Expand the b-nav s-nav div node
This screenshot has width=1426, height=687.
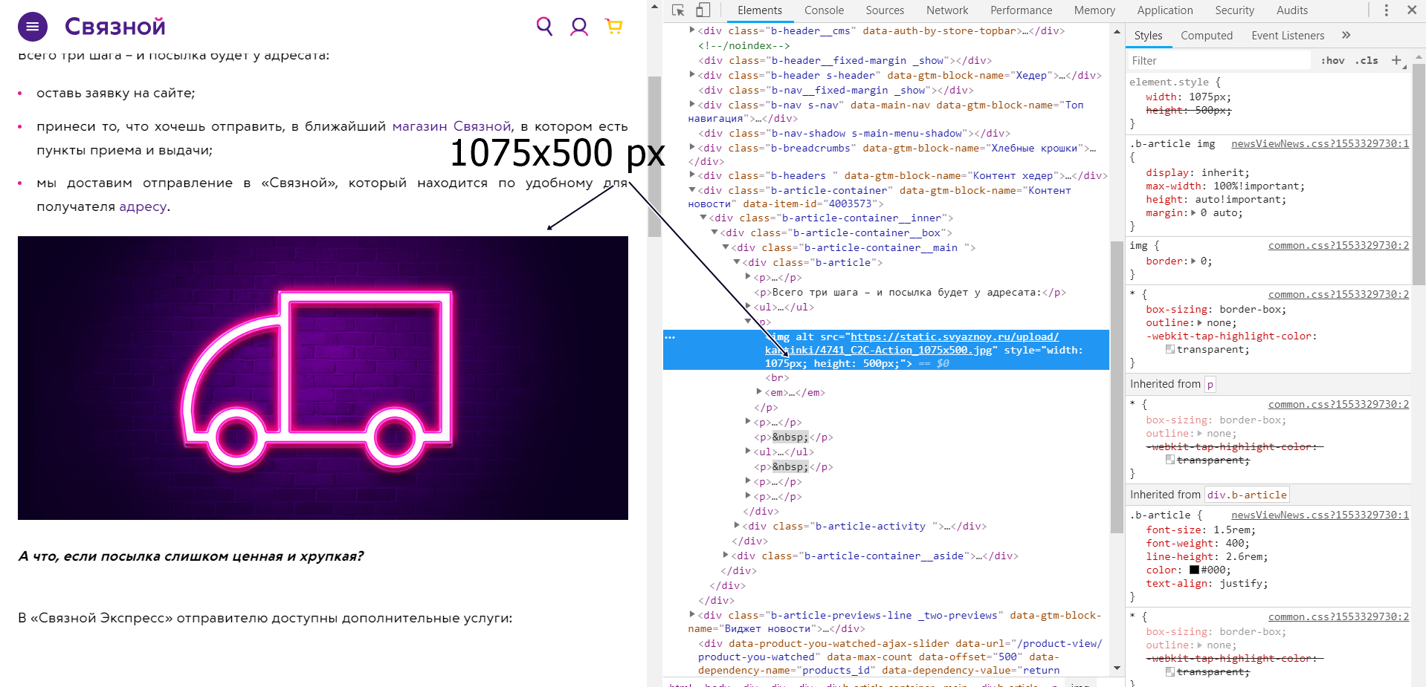pyautogui.click(x=692, y=105)
